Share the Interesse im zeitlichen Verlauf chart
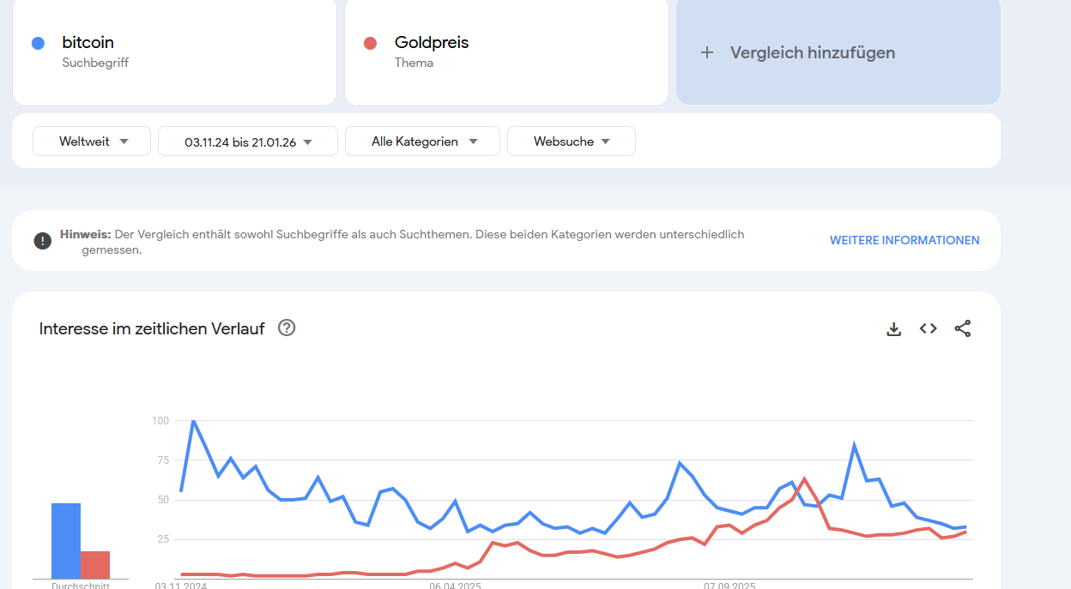Viewport: 1071px width, 589px height. click(x=962, y=328)
